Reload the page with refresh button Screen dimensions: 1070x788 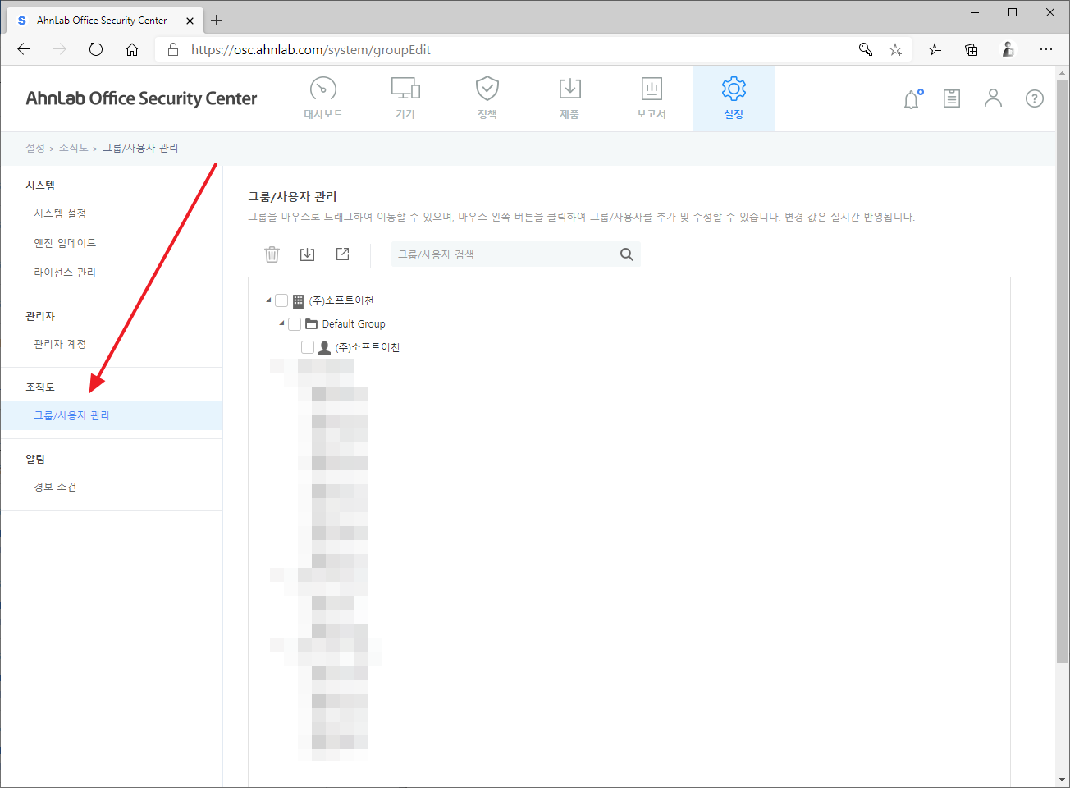(96, 49)
